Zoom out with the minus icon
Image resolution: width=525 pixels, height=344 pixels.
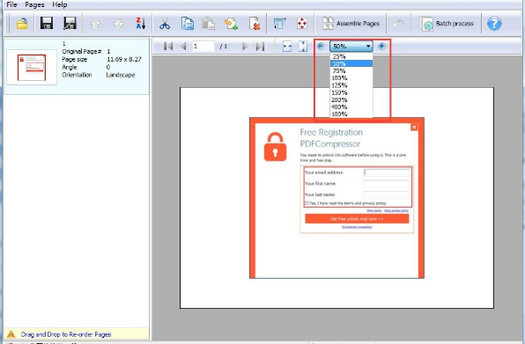coord(321,46)
